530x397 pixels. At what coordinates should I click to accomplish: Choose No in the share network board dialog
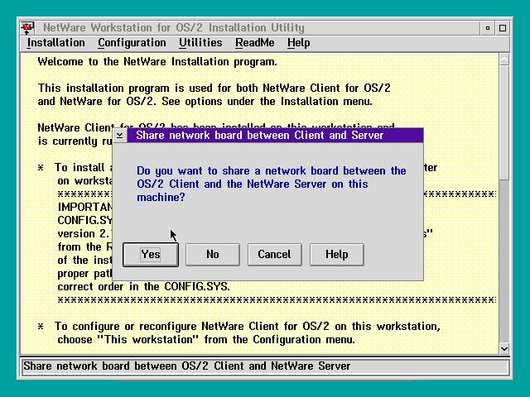(213, 255)
